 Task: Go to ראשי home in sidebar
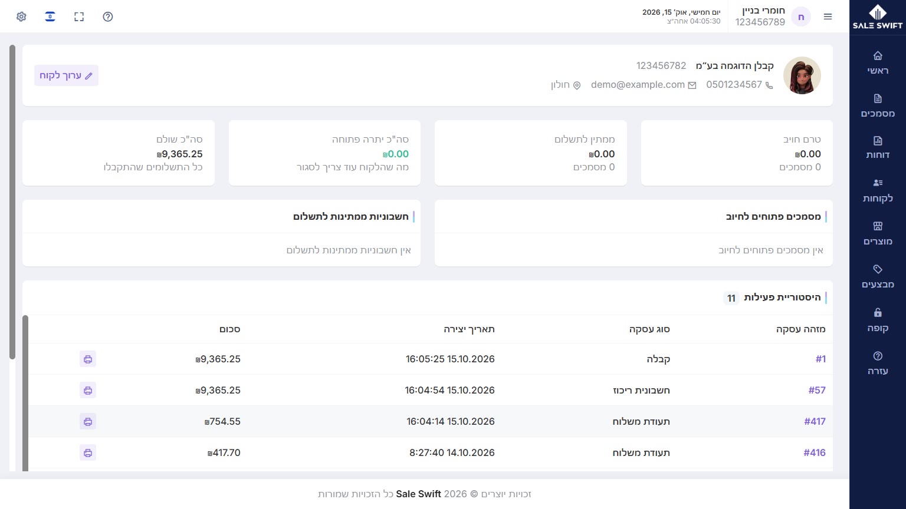point(878,62)
